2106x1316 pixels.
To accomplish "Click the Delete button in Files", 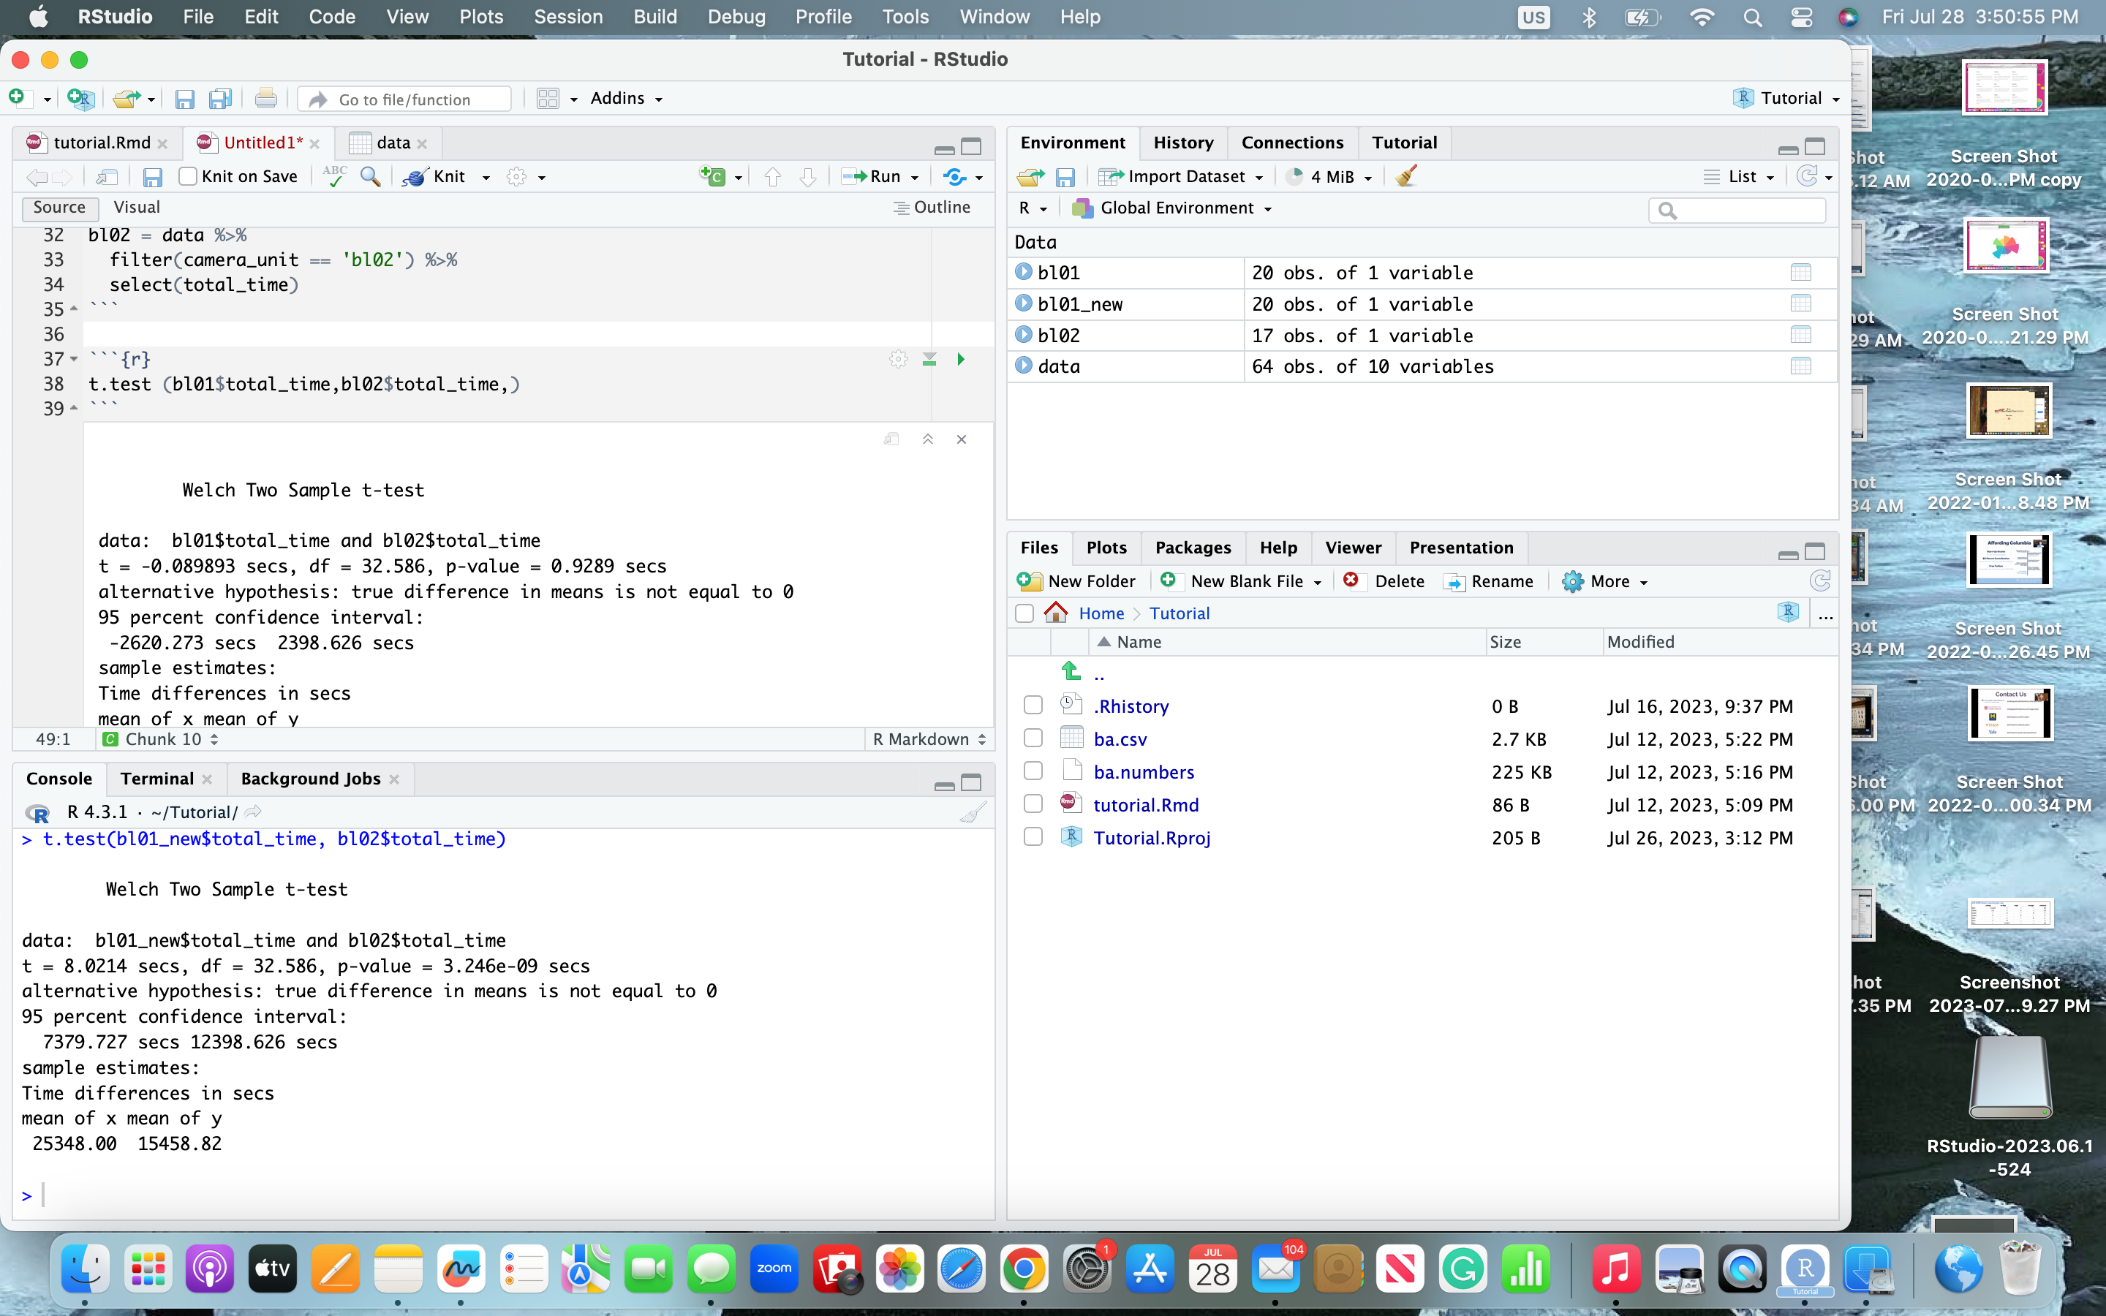I will (1384, 581).
